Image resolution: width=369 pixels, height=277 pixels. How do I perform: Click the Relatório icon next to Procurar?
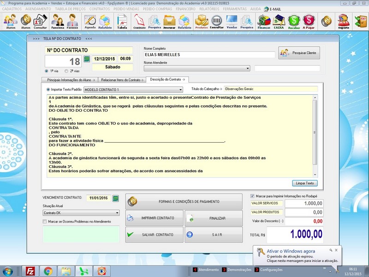tap(184, 21)
